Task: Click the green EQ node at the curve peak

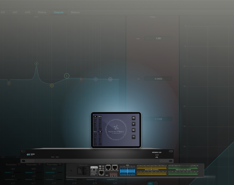Action: point(36,64)
